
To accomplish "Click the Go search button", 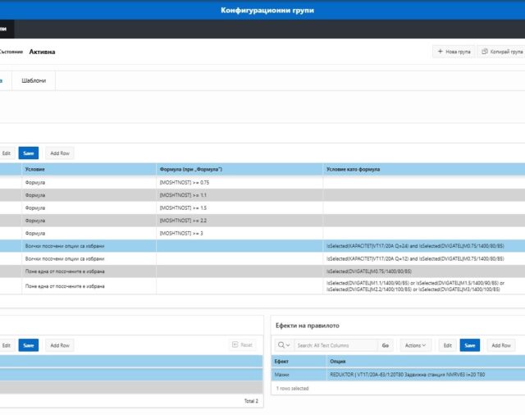I will (385, 345).
